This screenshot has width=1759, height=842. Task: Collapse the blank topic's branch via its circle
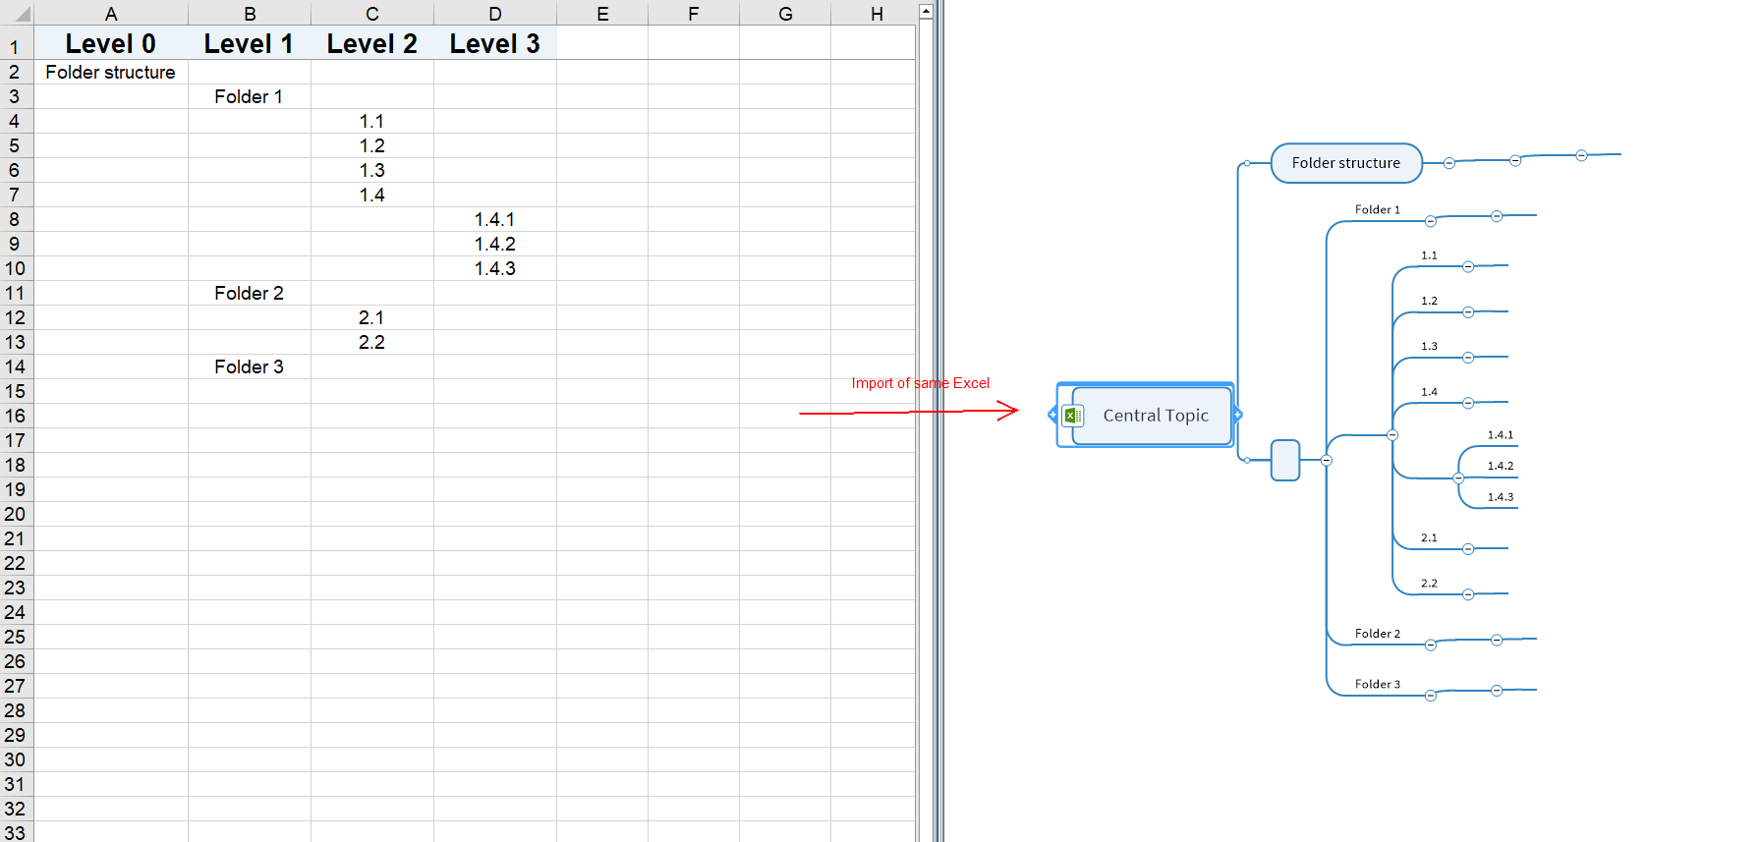pyautogui.click(x=1327, y=460)
